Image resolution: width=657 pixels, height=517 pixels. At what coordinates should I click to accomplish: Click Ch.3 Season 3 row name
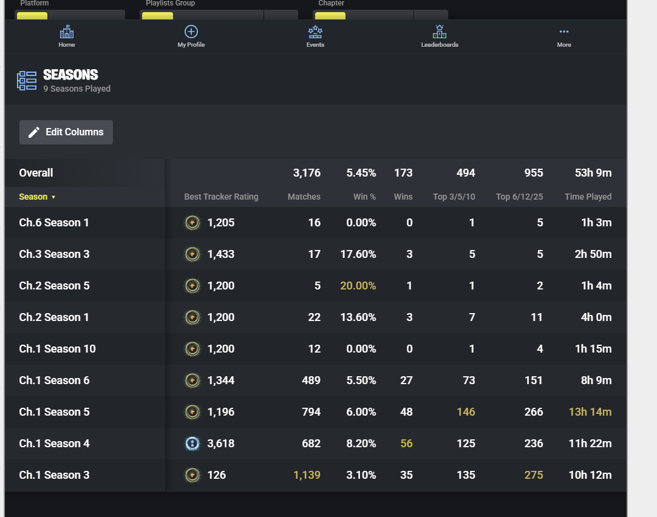54,254
